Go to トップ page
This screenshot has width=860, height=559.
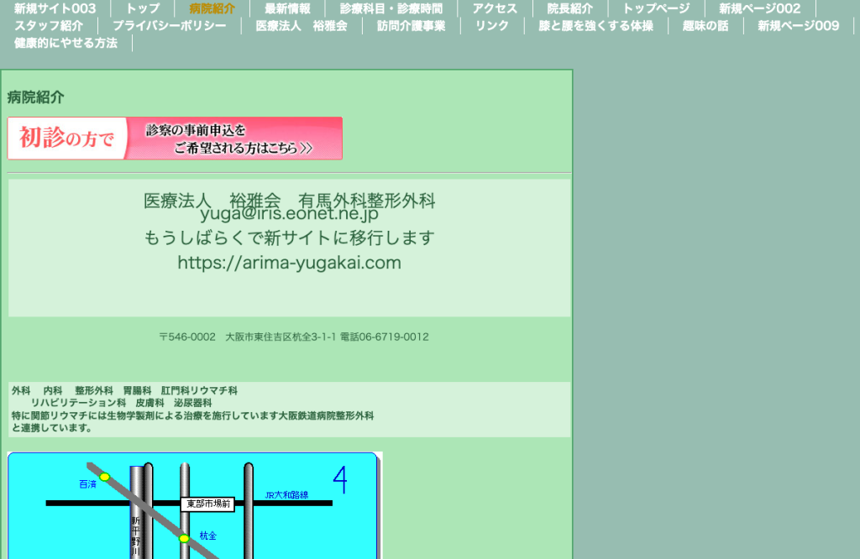(143, 8)
